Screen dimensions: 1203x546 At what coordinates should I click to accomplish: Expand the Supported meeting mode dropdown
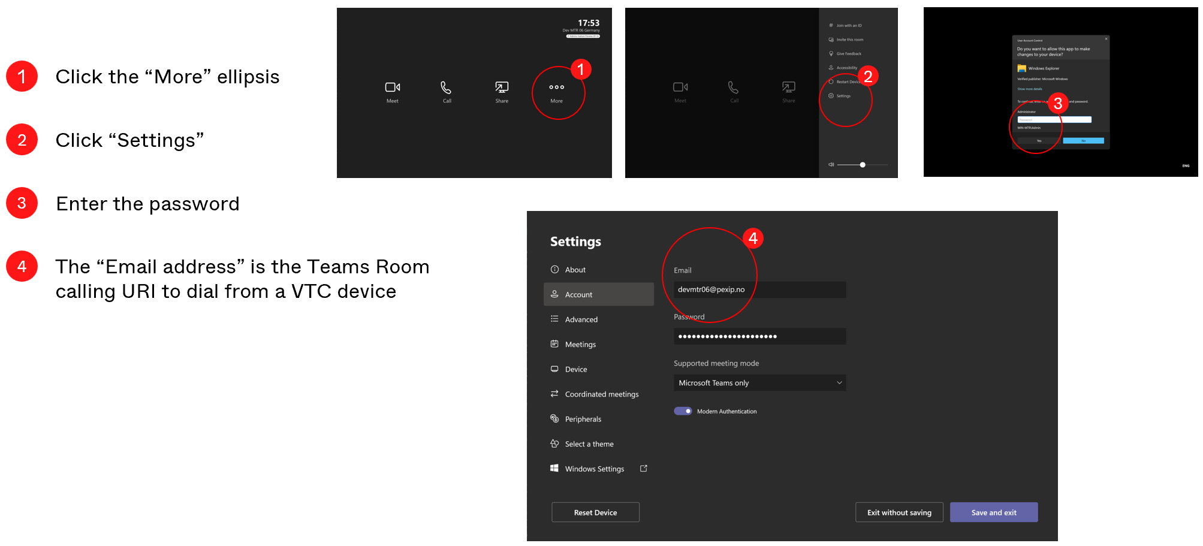point(759,383)
